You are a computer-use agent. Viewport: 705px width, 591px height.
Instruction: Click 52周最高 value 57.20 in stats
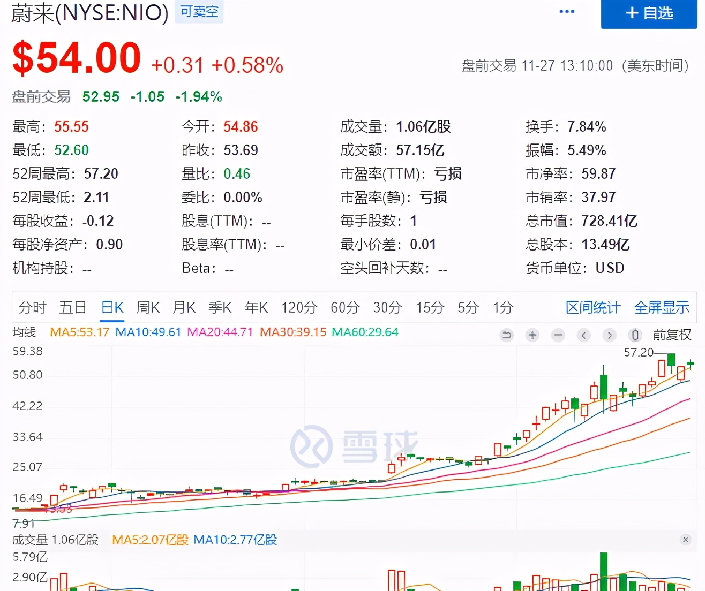click(x=101, y=173)
